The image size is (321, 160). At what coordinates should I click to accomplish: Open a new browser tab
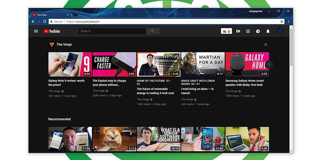point(75,14)
